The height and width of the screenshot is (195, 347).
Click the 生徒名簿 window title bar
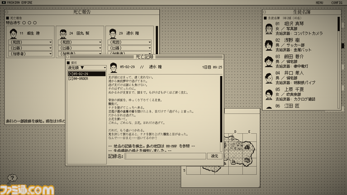click(x=302, y=12)
